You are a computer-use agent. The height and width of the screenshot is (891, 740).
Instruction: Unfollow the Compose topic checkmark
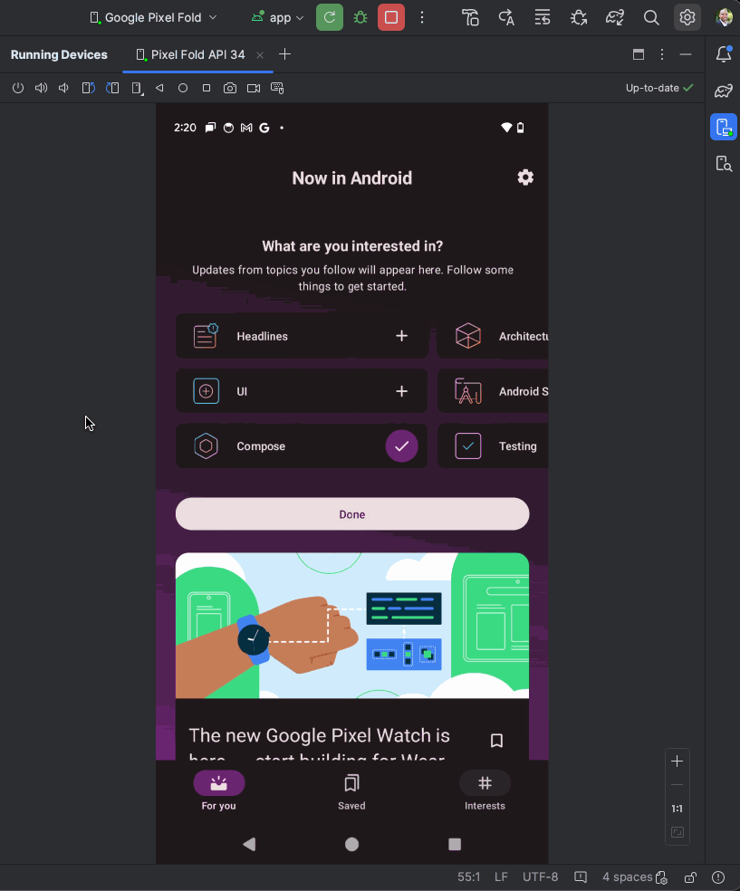point(401,446)
